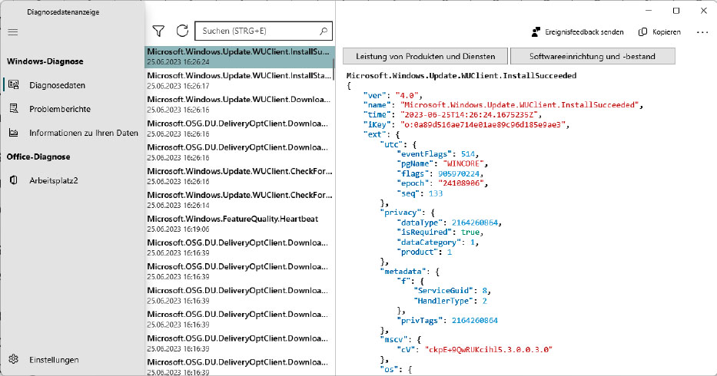Viewport: 717px width, 376px height.
Task: Click the "isRequired": true line
Action: [x=440, y=232]
